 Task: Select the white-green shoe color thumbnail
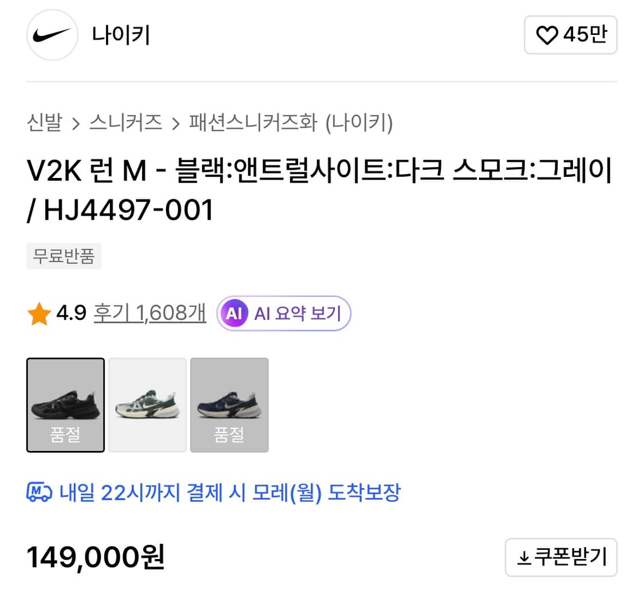pyautogui.click(x=147, y=404)
